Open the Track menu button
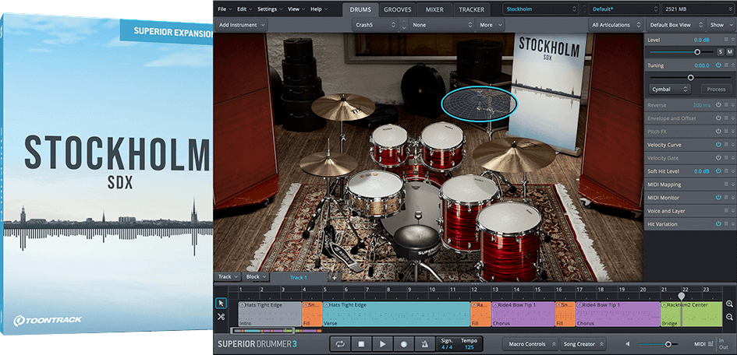Screen dimensions: 737x355 [x=228, y=276]
